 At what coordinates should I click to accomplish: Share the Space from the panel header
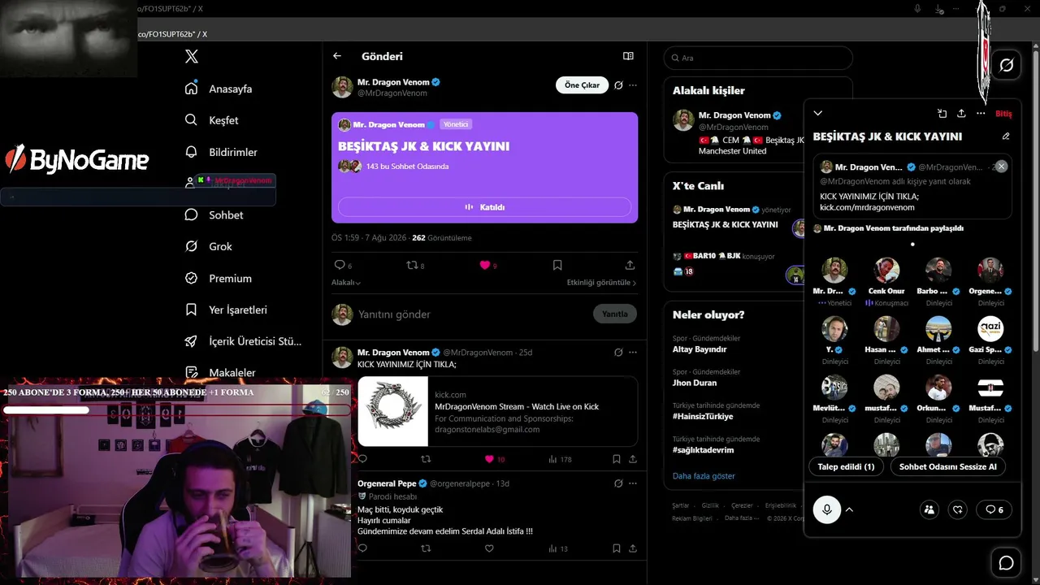[961, 114]
